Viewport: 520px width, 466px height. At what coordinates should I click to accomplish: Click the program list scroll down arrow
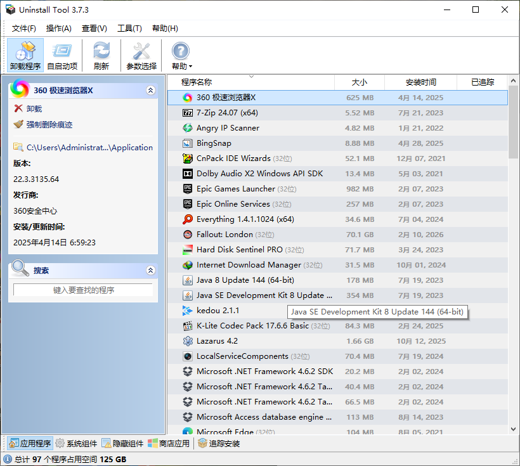(514, 429)
